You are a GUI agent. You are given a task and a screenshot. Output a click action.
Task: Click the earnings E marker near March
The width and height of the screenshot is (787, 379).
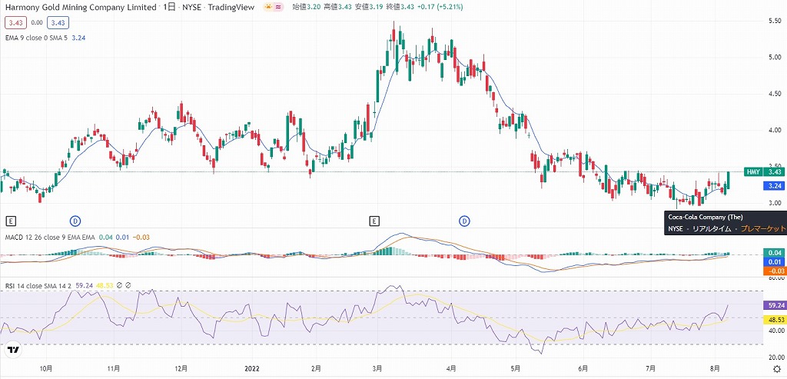(x=374, y=221)
